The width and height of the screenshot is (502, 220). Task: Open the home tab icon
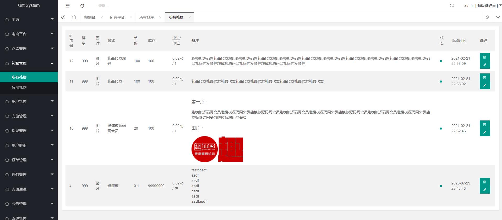pyautogui.click(x=74, y=17)
